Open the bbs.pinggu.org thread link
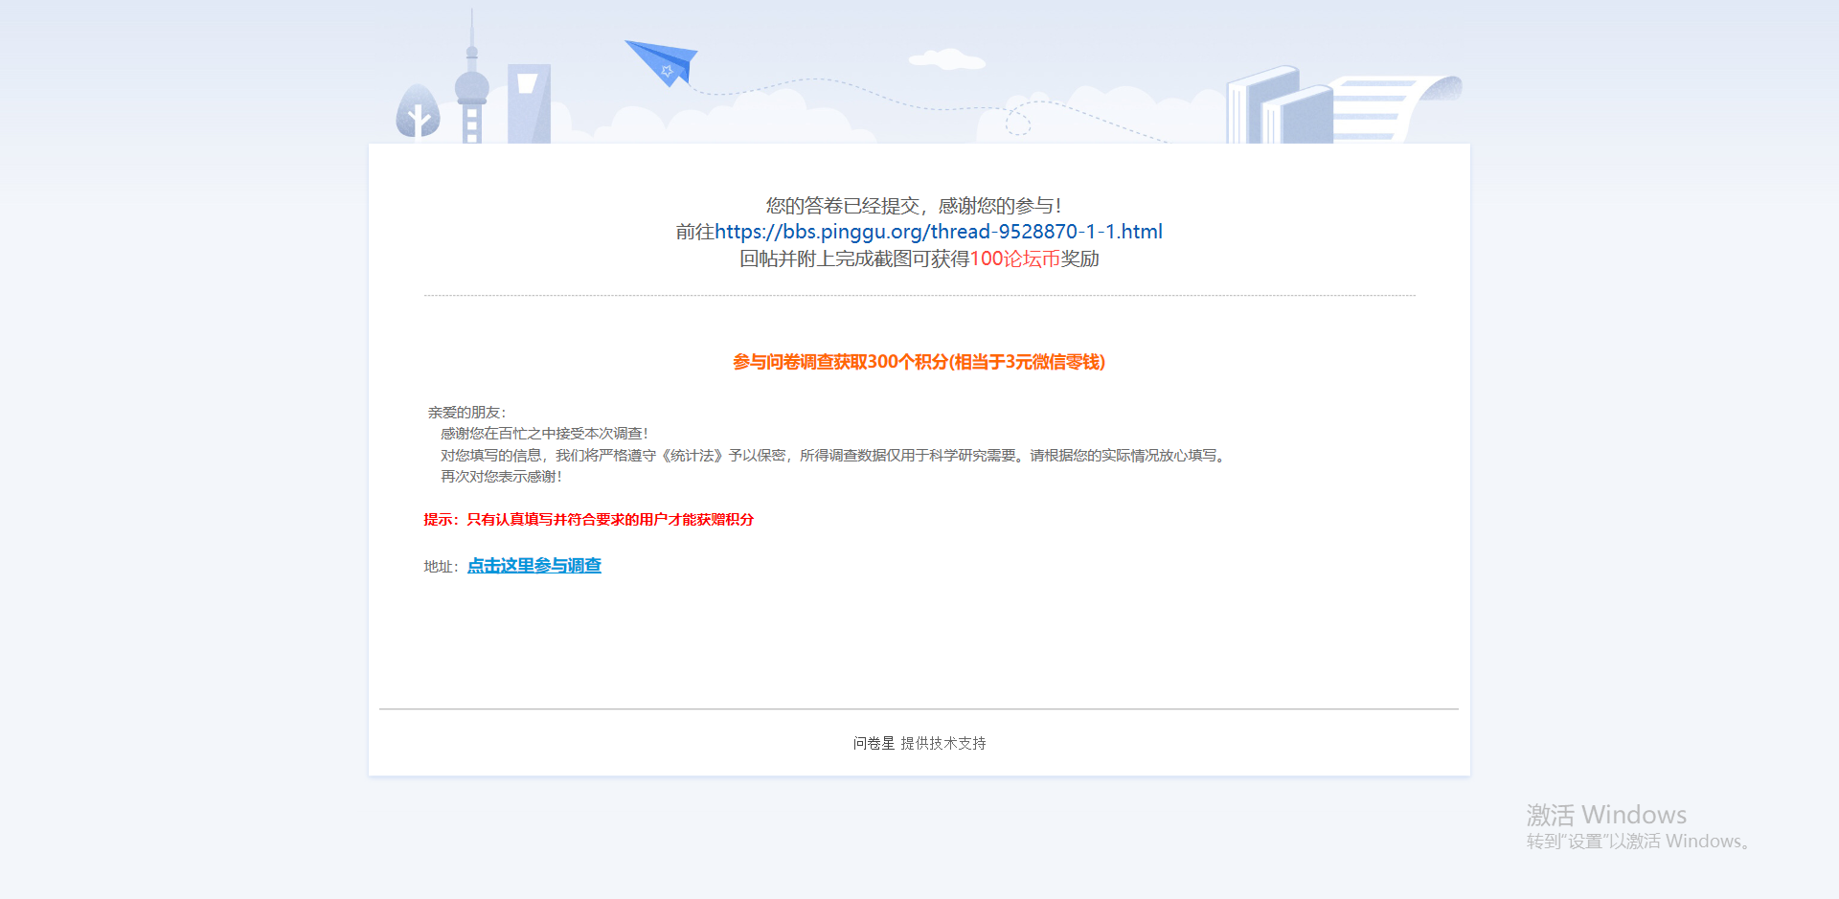The height and width of the screenshot is (899, 1839). 939,232
